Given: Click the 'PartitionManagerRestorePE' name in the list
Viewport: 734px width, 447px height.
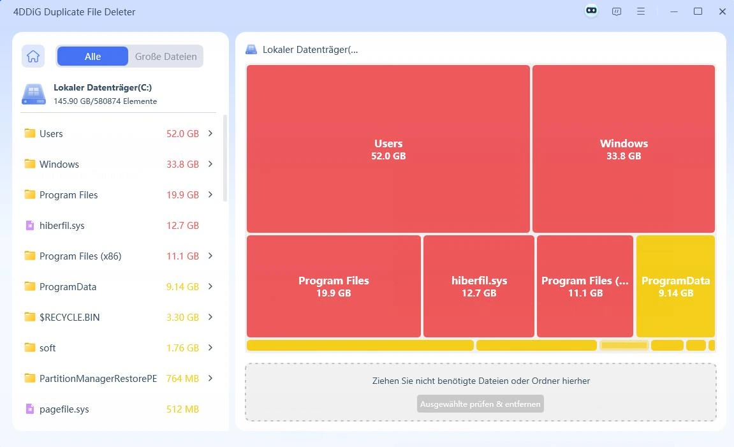Looking at the screenshot, I should (x=98, y=378).
